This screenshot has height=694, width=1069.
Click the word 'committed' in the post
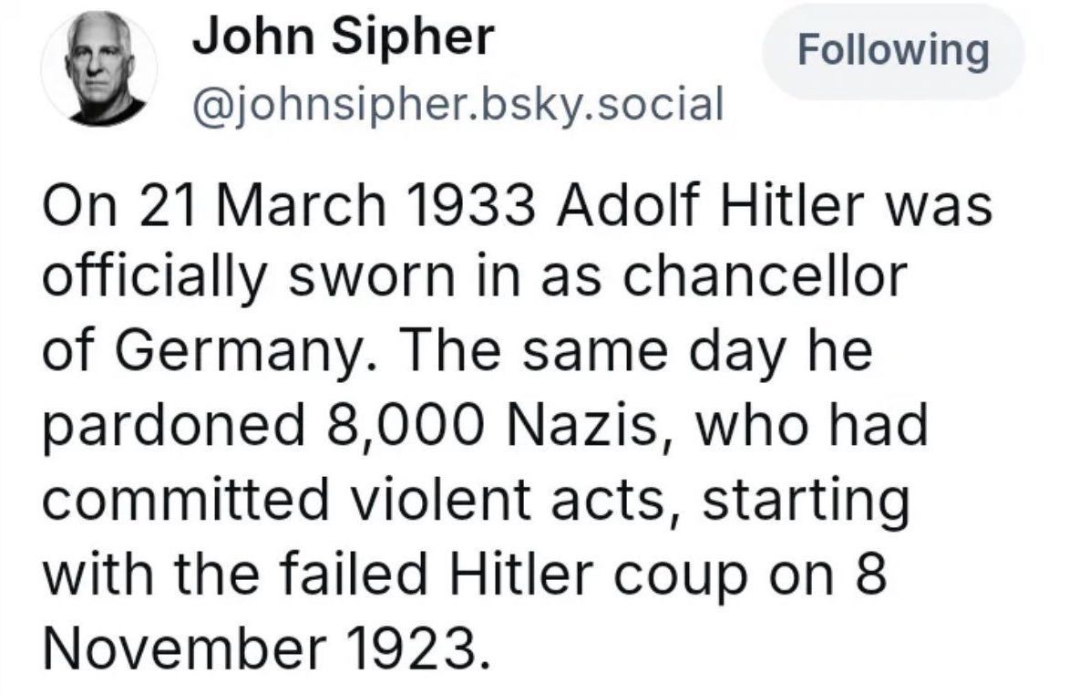(185, 500)
